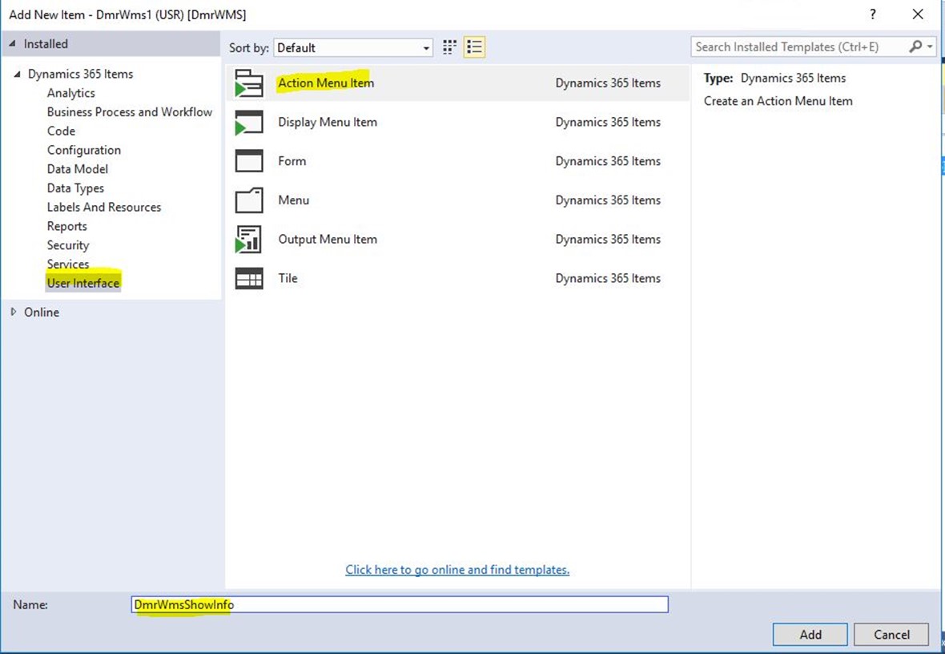This screenshot has width=945, height=654.
Task: Click the Action Menu Item name
Action: (326, 83)
